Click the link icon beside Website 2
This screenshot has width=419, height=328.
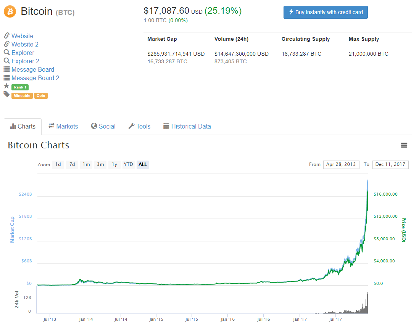pos(7,44)
